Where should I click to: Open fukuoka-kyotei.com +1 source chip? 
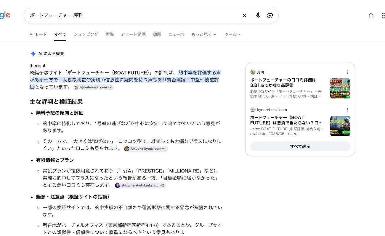click(146, 149)
